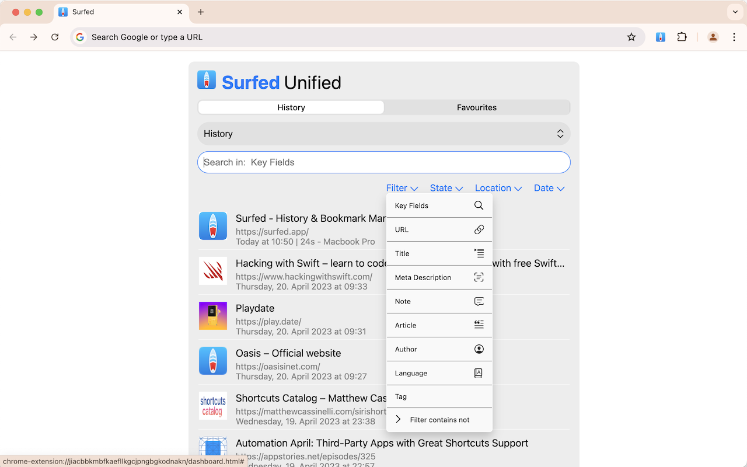Click the Meta Description scan icon
The image size is (747, 467).
point(479,277)
